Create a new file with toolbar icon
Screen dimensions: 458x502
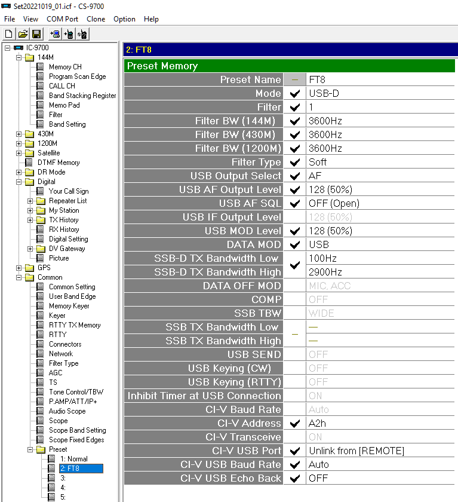(9, 34)
